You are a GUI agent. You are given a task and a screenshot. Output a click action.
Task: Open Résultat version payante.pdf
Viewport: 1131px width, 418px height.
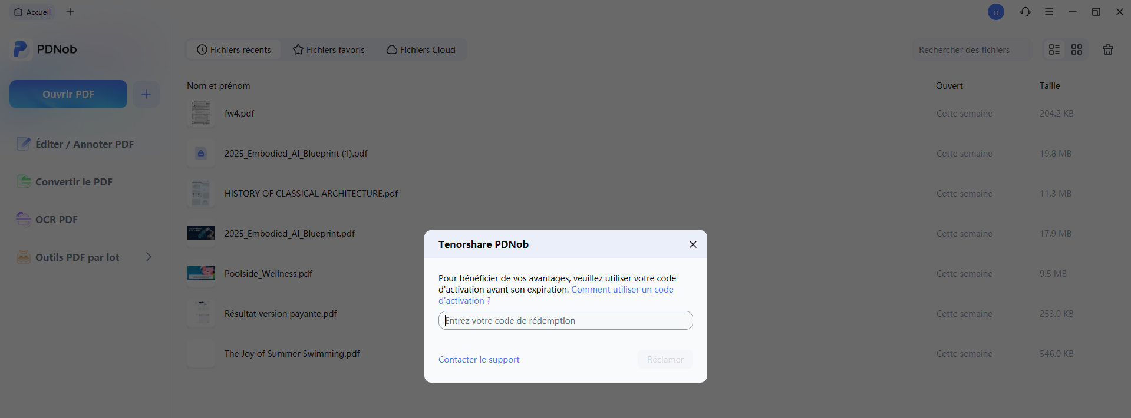[x=281, y=314]
